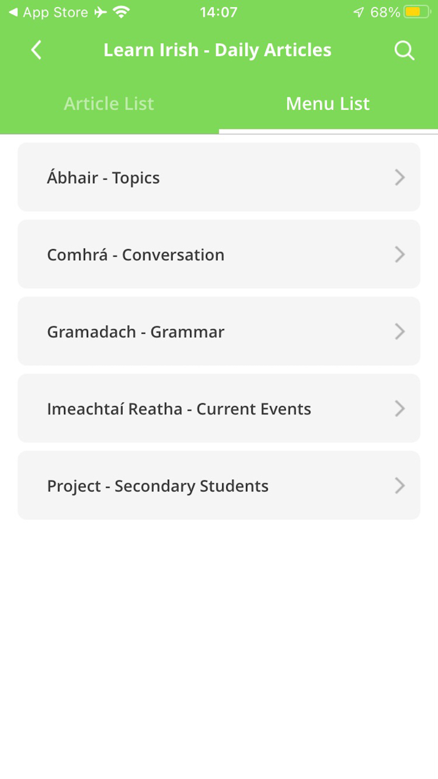The image size is (438, 779).
Task: Expand the Project - Secondary Students chevron
Action: click(x=400, y=485)
